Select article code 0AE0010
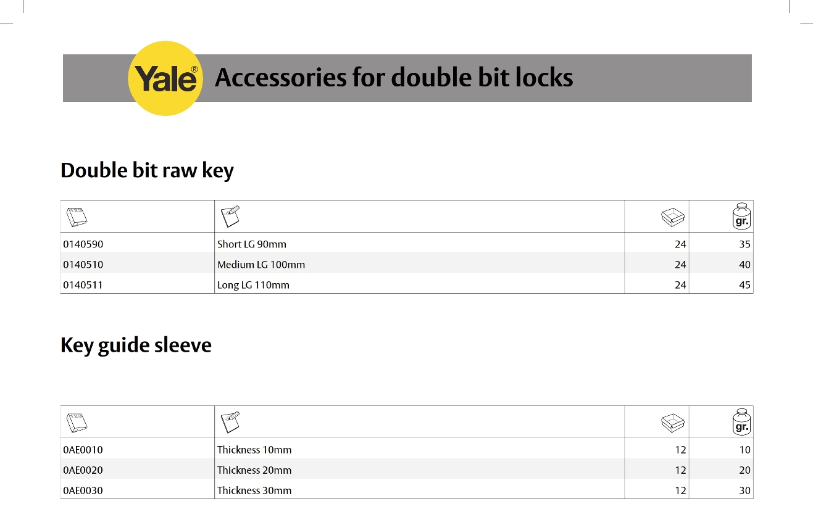The height and width of the screenshot is (517, 813). click(x=83, y=450)
